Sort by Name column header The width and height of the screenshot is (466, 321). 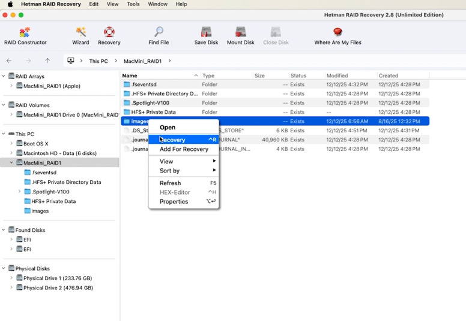160,75
